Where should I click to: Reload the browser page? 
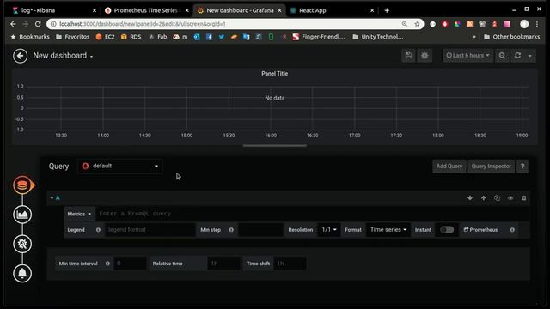(x=38, y=24)
